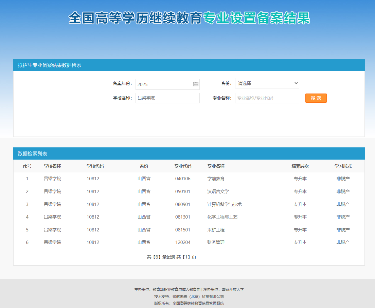Image resolution: width=375 pixels, height=308 pixels.
Task: Click the 培养层次 column header
Action: point(300,166)
